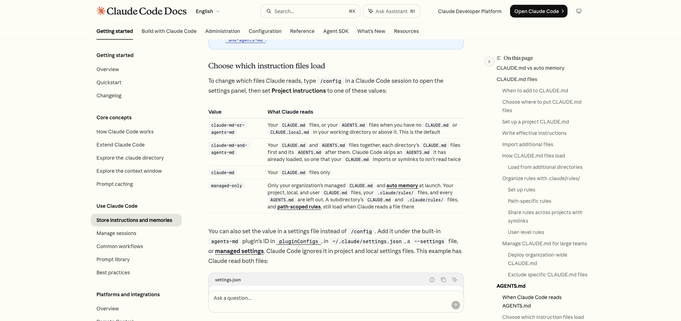Send the question with the arrow button
The height and width of the screenshot is (321, 681).
(x=456, y=305)
